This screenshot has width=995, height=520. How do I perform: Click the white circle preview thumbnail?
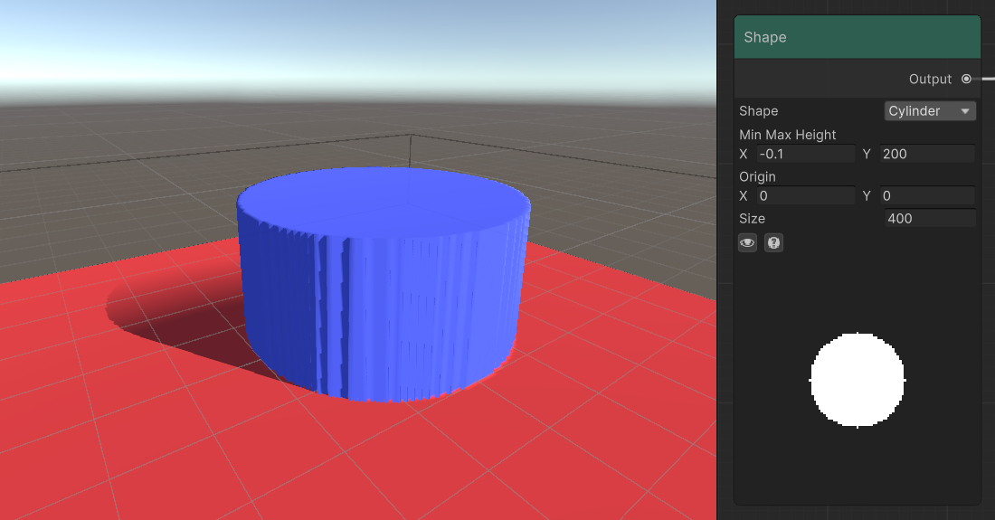point(858,380)
